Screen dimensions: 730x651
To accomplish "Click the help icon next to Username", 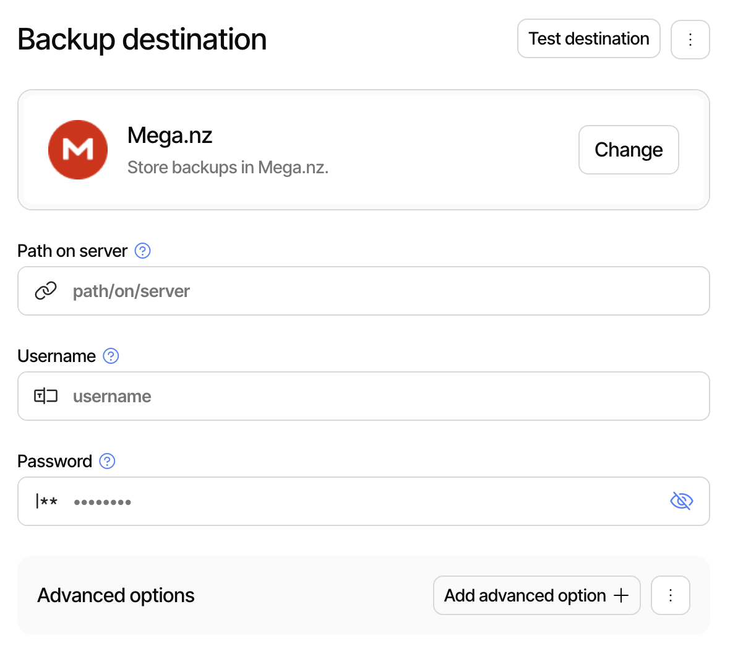I will coord(111,356).
